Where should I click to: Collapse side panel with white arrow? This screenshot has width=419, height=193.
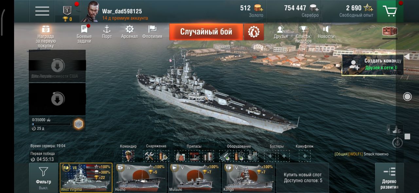click(407, 56)
